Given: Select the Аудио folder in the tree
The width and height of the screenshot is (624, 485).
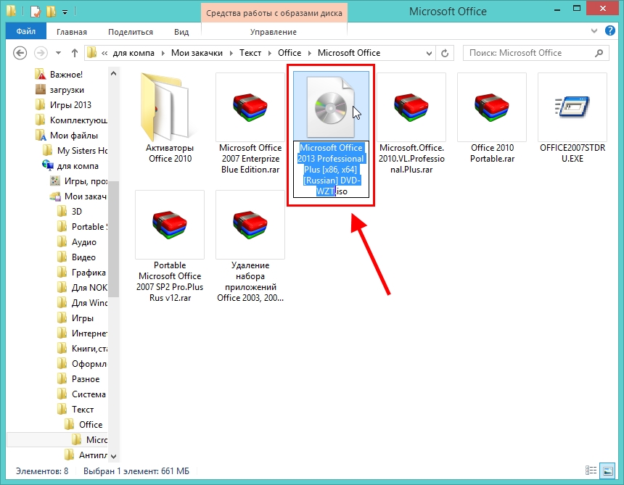Looking at the screenshot, I should point(77,242).
